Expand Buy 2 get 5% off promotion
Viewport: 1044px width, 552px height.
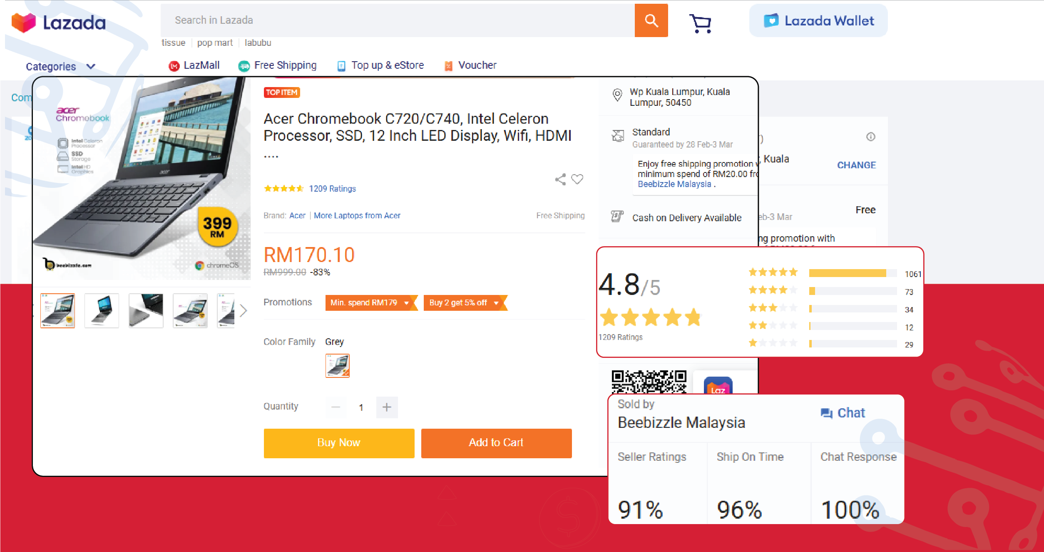pos(464,303)
